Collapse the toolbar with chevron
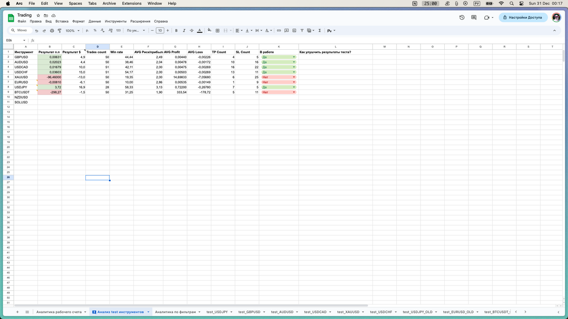 (554, 31)
